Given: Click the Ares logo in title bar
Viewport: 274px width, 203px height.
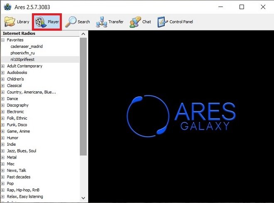Looking at the screenshot, I should 7,7.
